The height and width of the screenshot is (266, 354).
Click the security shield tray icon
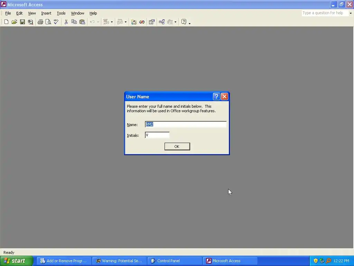click(316, 261)
